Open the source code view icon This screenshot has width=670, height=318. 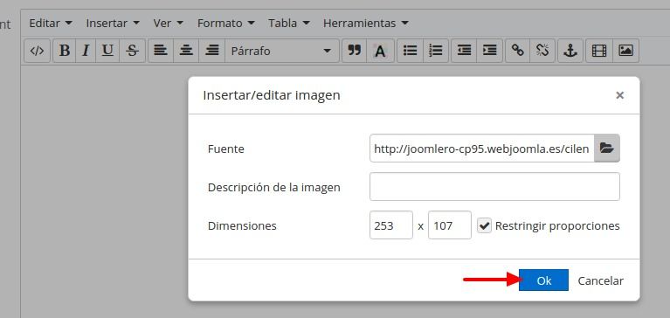[38, 51]
